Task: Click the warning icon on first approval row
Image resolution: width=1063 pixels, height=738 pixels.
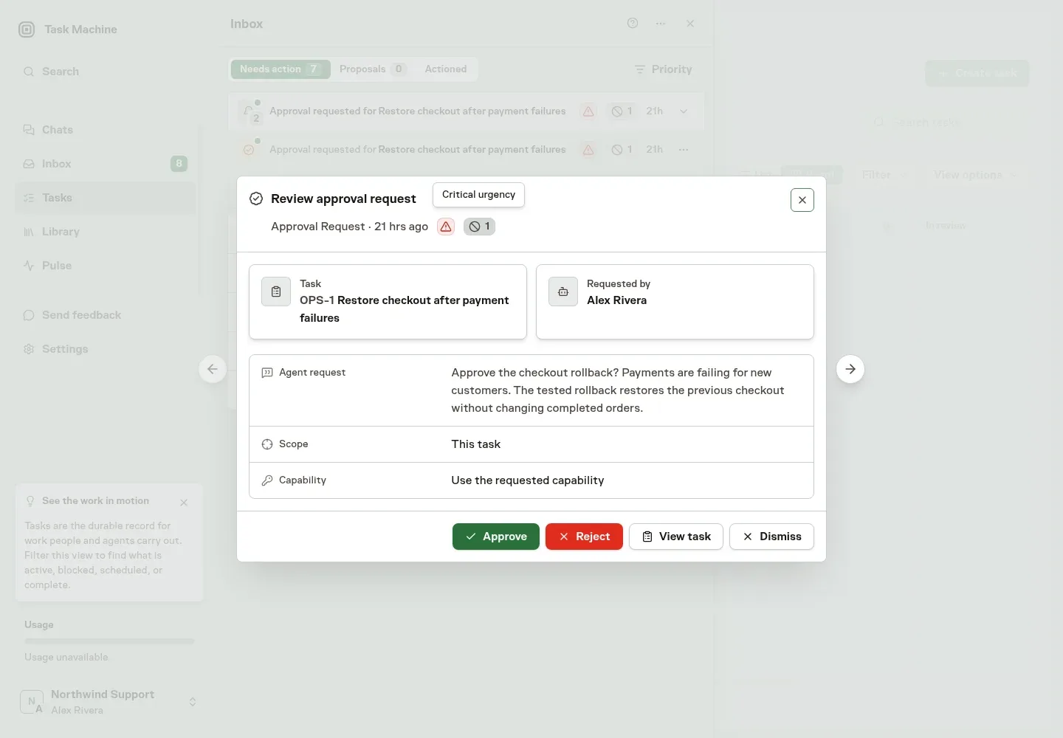Action: (588, 111)
